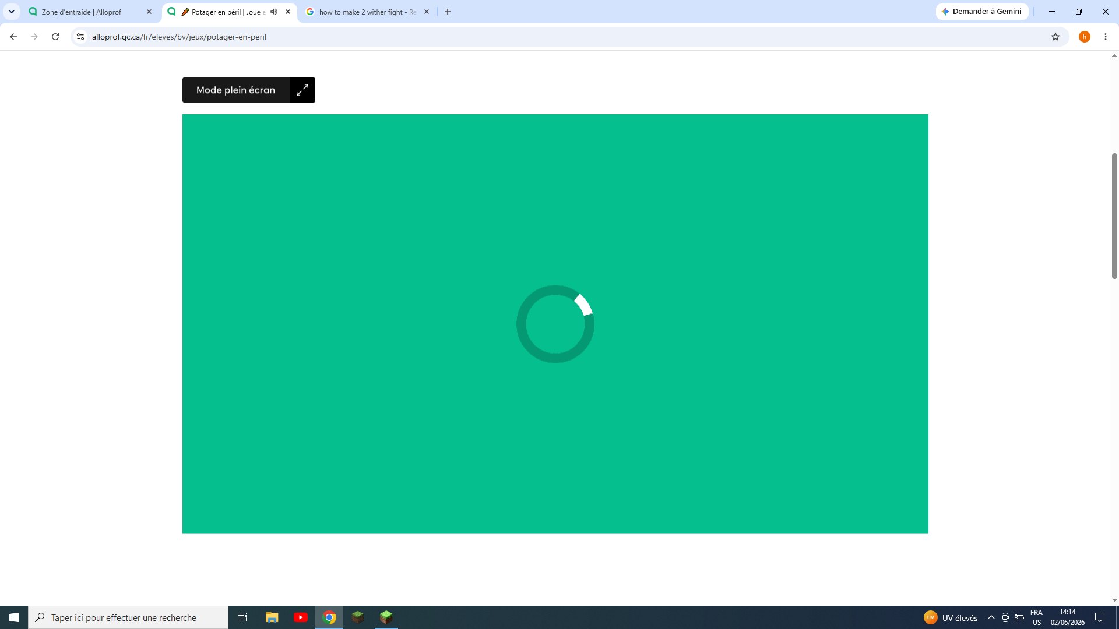The width and height of the screenshot is (1119, 629).
Task: Click the page vertical scrollbar thumb
Action: [x=1114, y=216]
